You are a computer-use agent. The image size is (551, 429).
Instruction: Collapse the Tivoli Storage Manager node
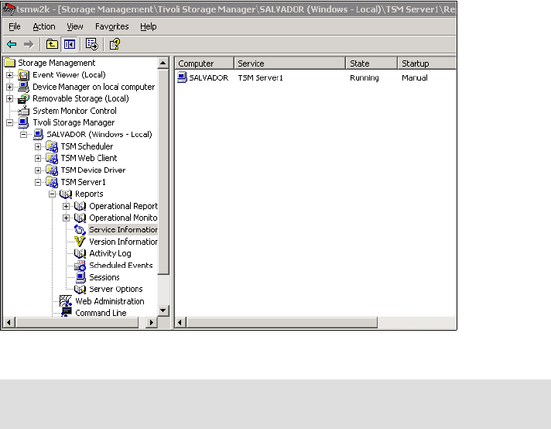[x=9, y=122]
